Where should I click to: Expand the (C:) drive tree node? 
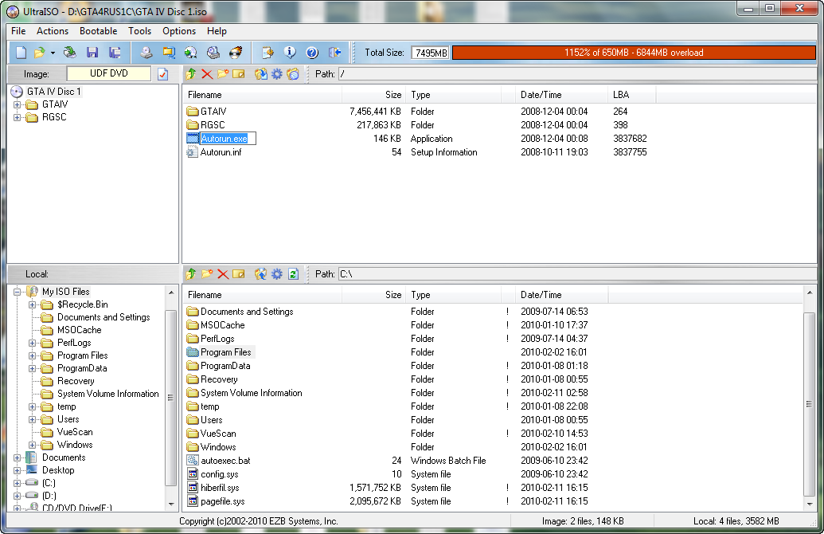17,483
